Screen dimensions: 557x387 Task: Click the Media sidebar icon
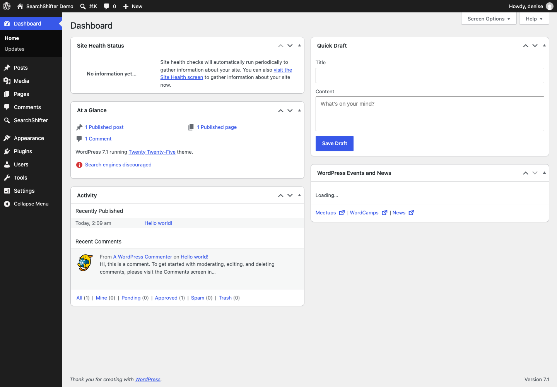pyautogui.click(x=7, y=81)
